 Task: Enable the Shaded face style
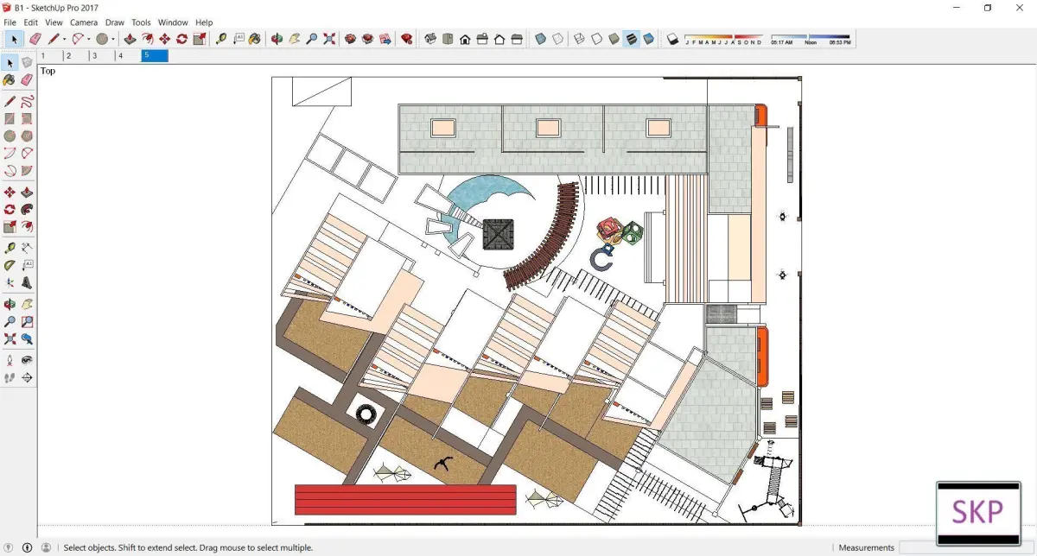coord(614,39)
